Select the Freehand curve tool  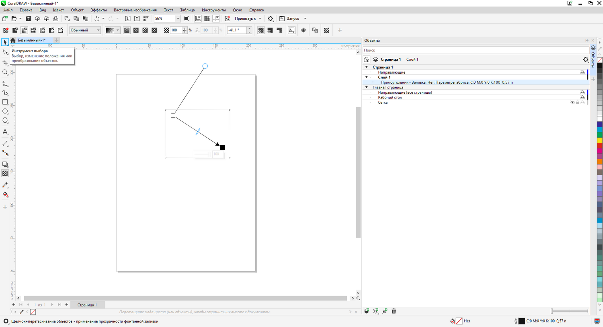[x=5, y=84]
